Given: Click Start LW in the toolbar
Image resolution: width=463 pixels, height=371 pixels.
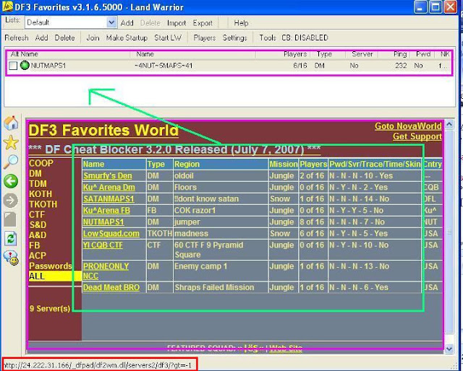Looking at the screenshot, I should [x=168, y=38].
